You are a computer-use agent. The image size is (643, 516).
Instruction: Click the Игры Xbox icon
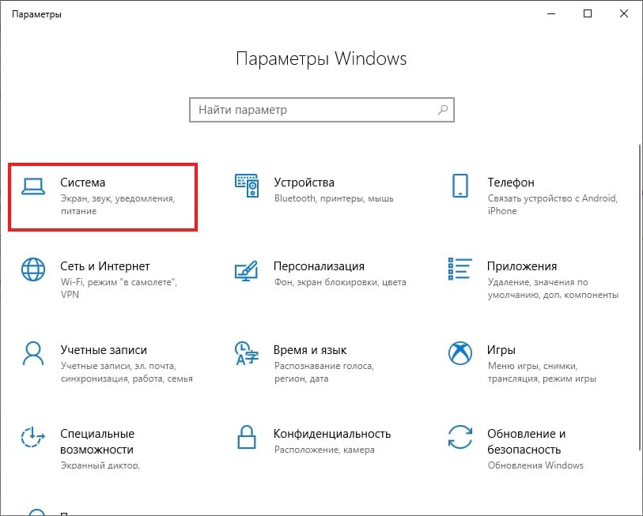coord(460,353)
